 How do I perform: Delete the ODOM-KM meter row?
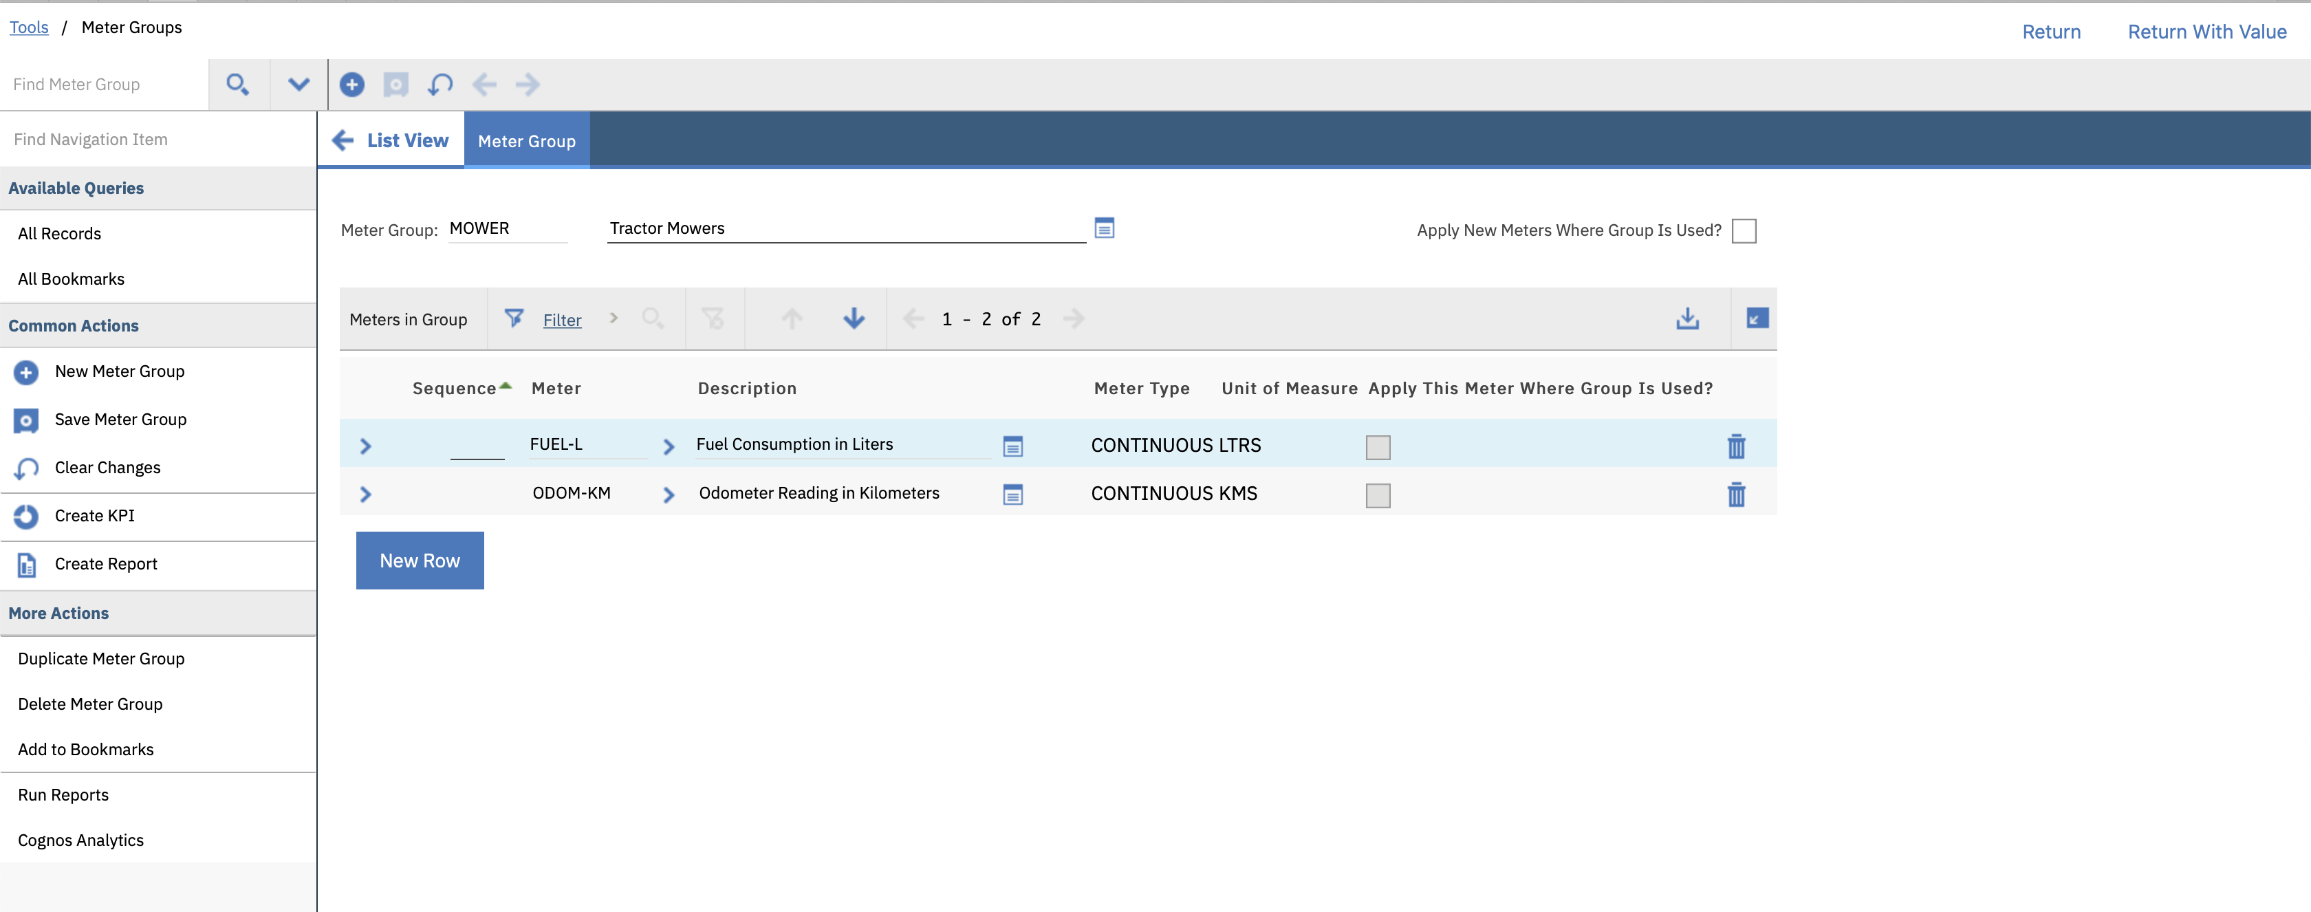point(1737,494)
